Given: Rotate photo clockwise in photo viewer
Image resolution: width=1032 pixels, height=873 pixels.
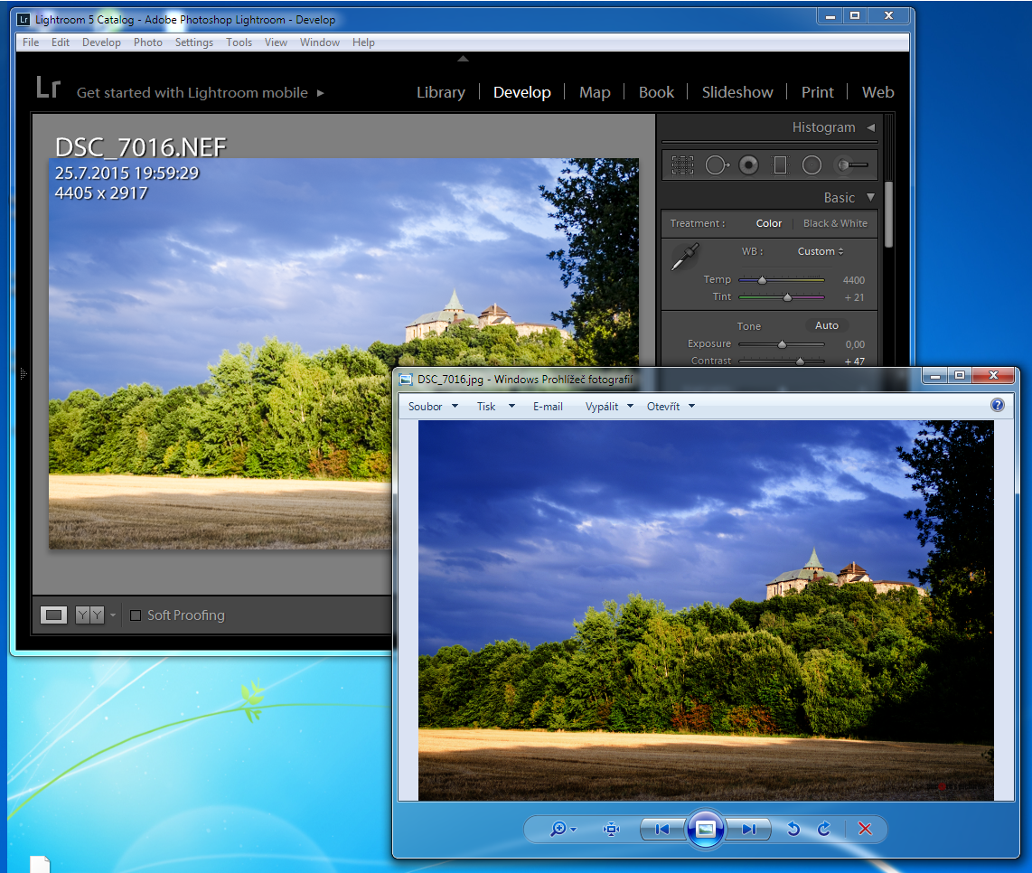Looking at the screenshot, I should pyautogui.click(x=824, y=829).
